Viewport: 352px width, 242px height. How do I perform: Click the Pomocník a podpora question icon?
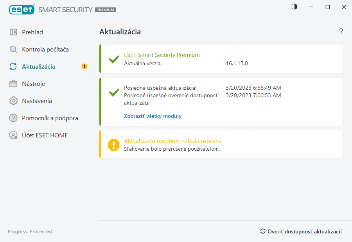tap(13, 118)
